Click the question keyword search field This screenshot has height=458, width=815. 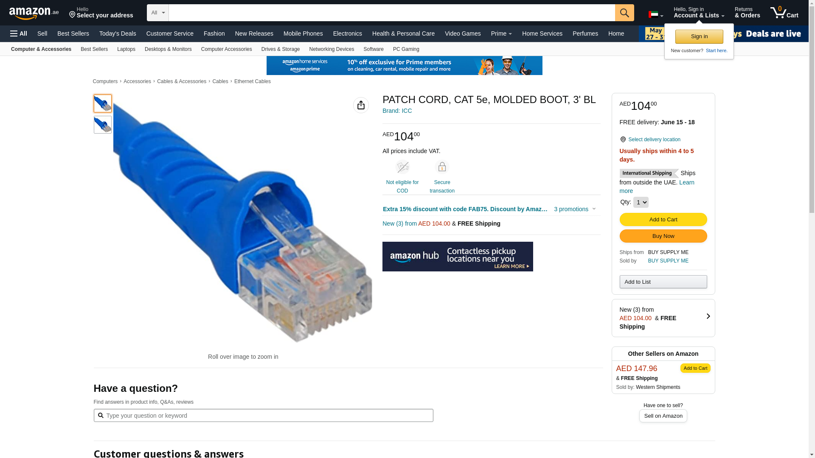click(263, 416)
